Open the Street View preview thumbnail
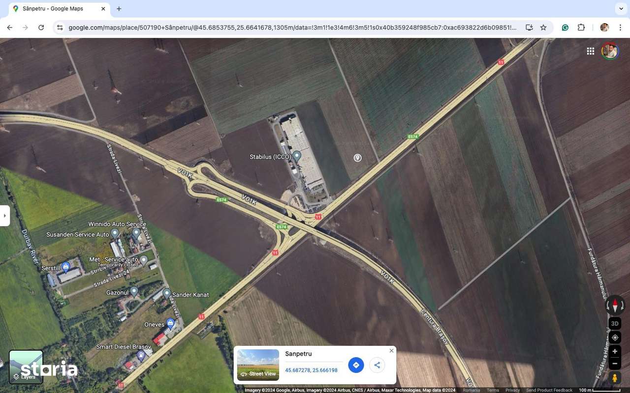The image size is (630, 393). (257, 364)
